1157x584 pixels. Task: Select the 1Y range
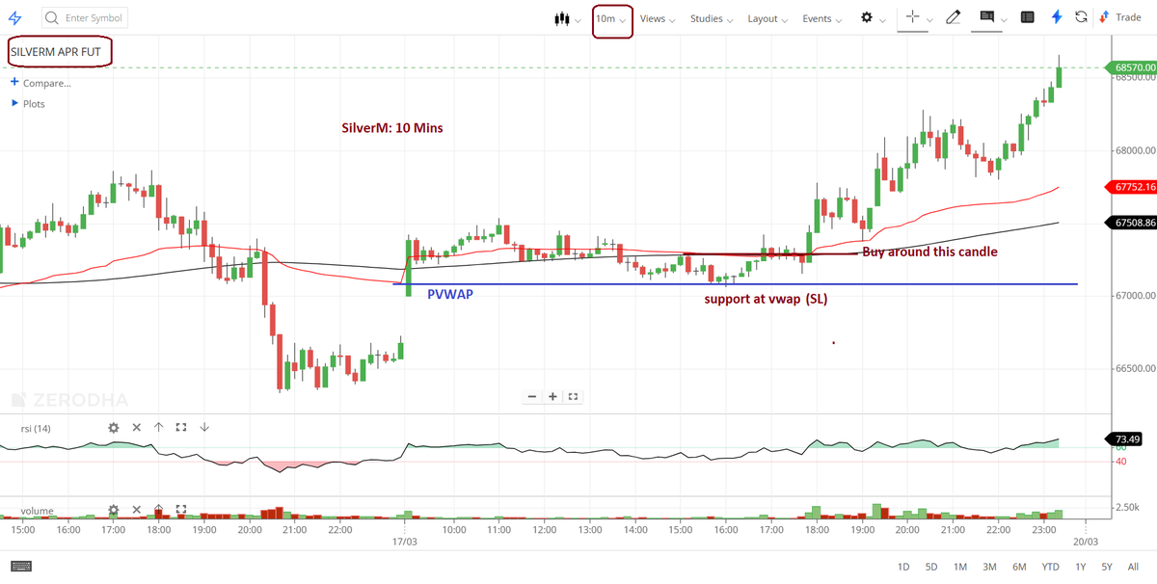click(x=1081, y=567)
